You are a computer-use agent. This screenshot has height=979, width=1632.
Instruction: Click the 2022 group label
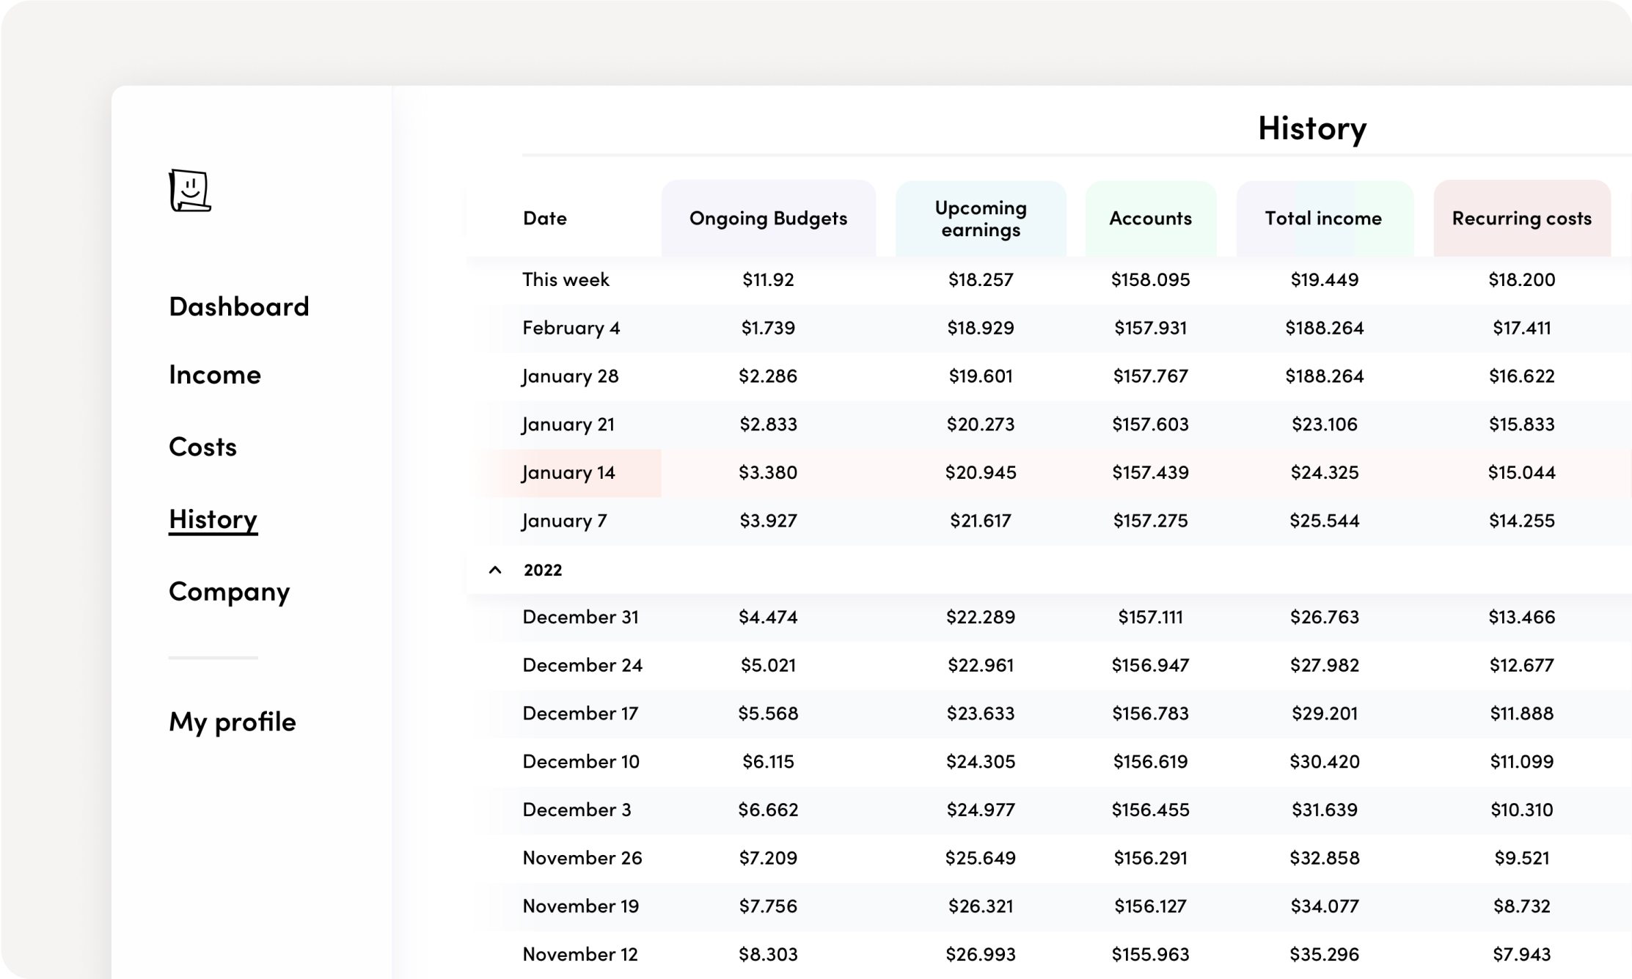pyautogui.click(x=543, y=570)
